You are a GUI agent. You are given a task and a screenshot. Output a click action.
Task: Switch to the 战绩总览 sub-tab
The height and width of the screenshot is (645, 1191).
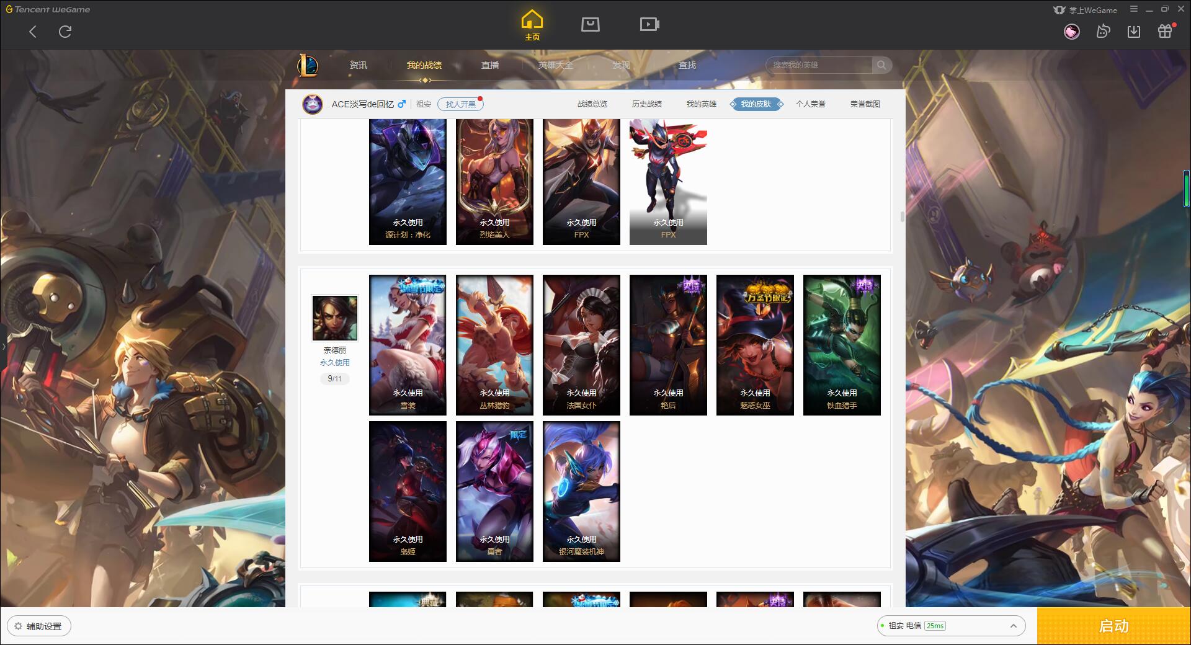coord(592,104)
